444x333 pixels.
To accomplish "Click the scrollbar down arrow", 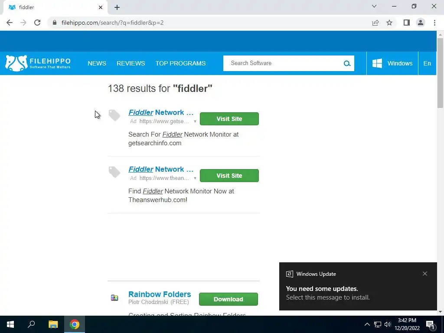I will pos(440,312).
